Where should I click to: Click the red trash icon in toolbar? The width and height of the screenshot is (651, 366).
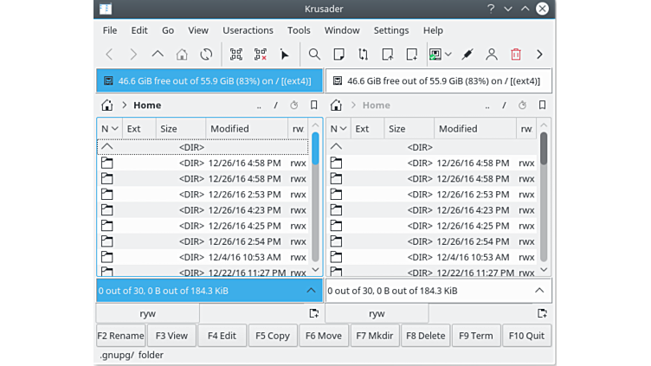[516, 55]
